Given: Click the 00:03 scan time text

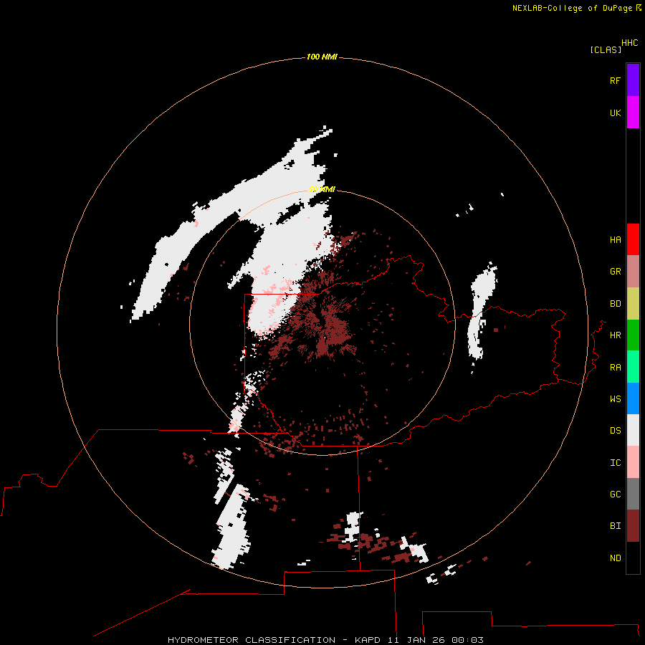Looking at the screenshot, I should tap(467, 640).
